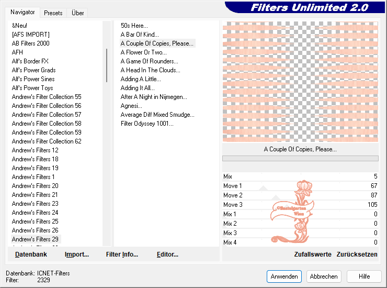Choose Filter Odyssey 1001... filter
This screenshot has width=387, height=288.
pyautogui.click(x=147, y=124)
